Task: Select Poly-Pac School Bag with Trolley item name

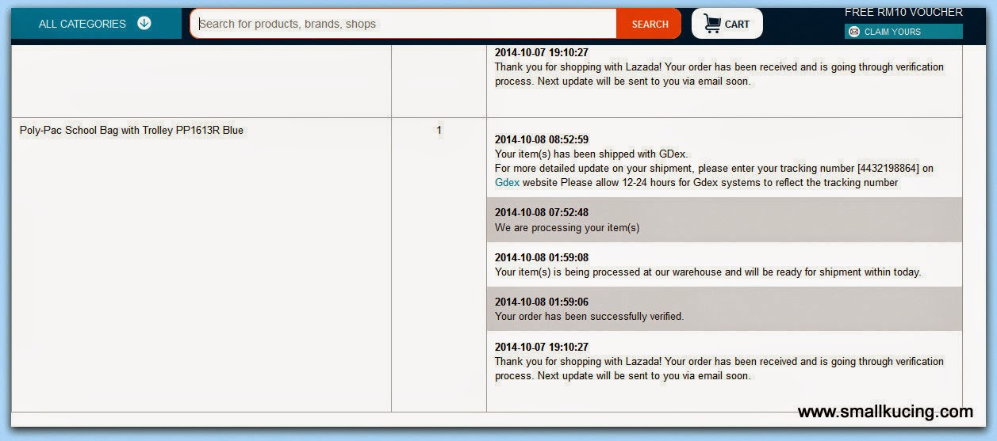Action: 132,130
